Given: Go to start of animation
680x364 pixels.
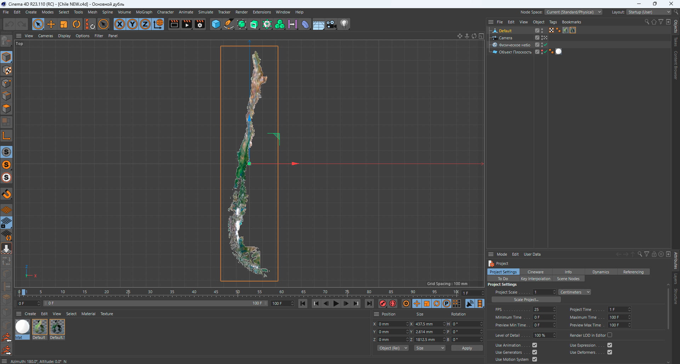Looking at the screenshot, I should pyautogui.click(x=303, y=303).
